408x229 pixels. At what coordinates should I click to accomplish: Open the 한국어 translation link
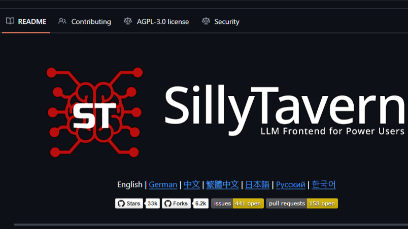point(324,184)
